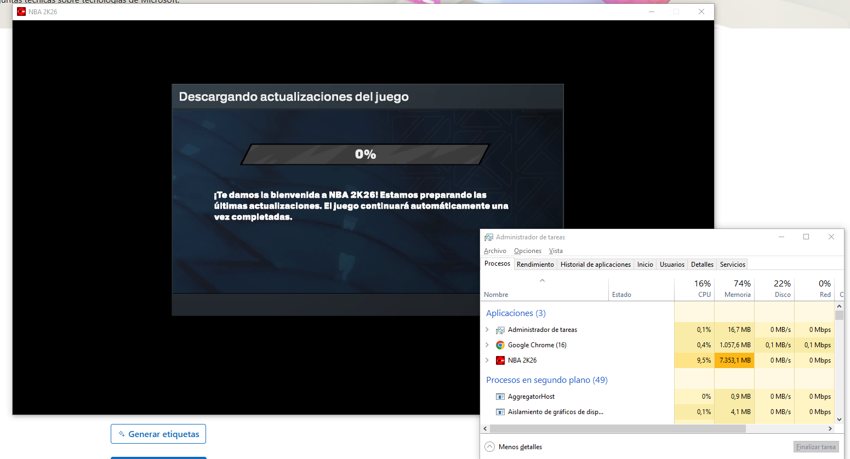The height and width of the screenshot is (459, 850).
Task: Open the Vista menu in Task Manager
Action: point(556,251)
